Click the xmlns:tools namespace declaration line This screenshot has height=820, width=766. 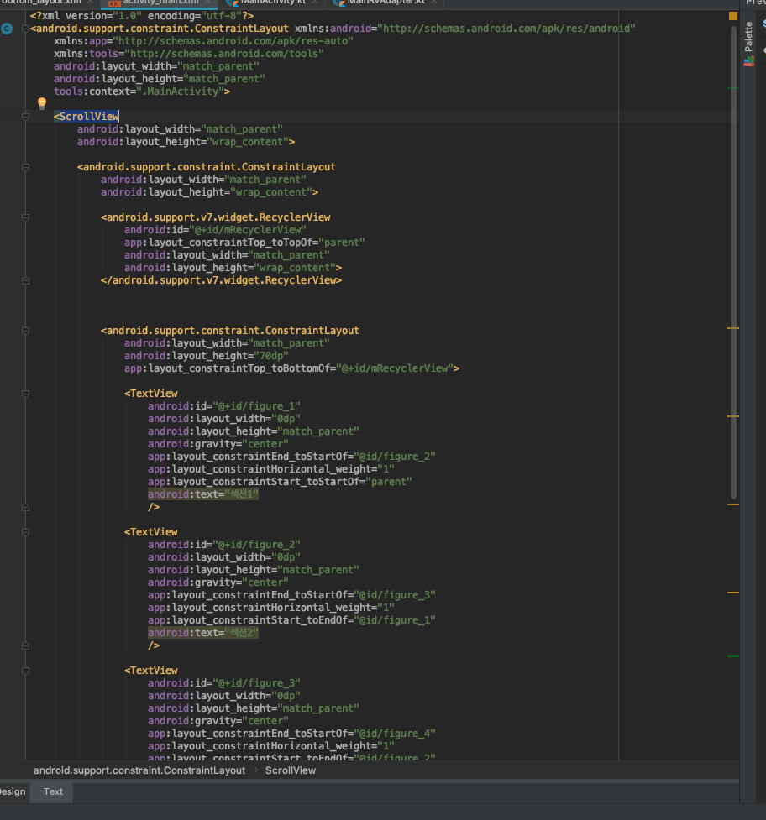coord(189,54)
